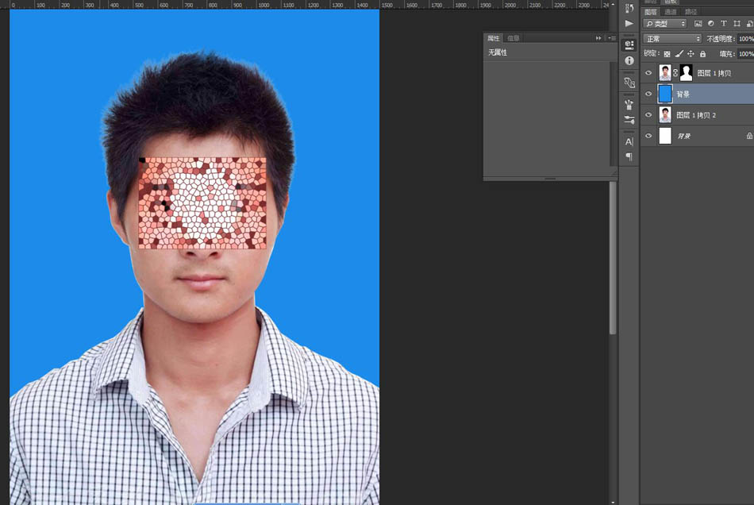Image resolution: width=754 pixels, height=505 pixels.
Task: Open the Properties panel icon in dock
Action: (629, 44)
